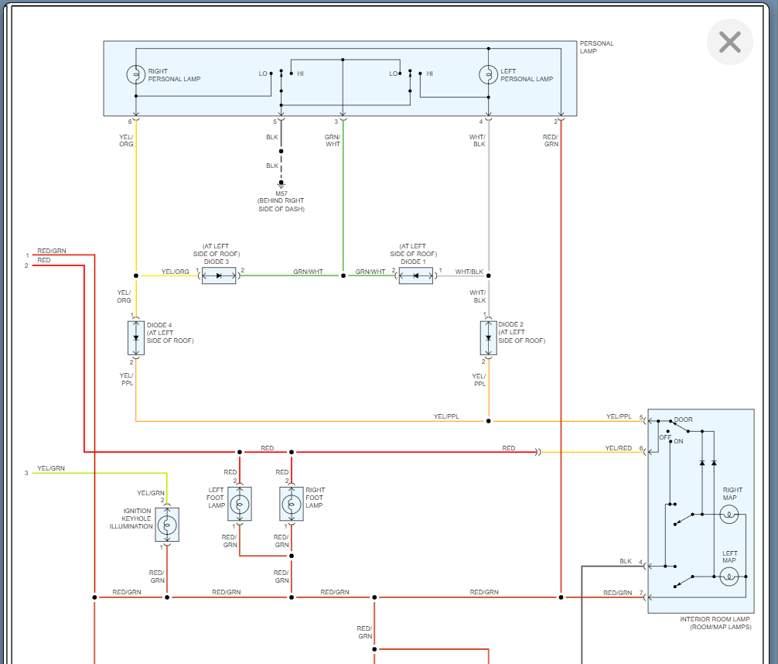Select the Diode 3 symbol
The image size is (778, 664).
click(219, 276)
